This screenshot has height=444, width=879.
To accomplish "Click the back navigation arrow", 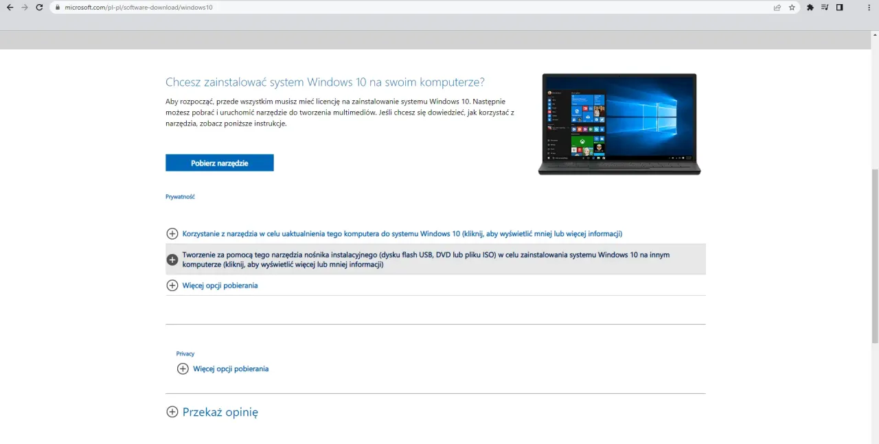I will (x=10, y=7).
